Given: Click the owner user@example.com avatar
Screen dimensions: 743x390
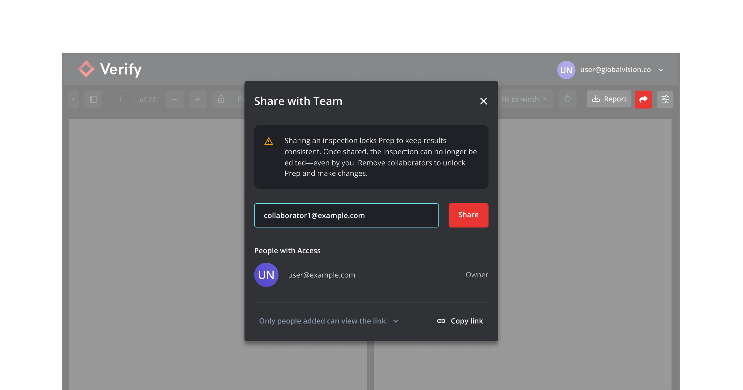Looking at the screenshot, I should pos(266,275).
